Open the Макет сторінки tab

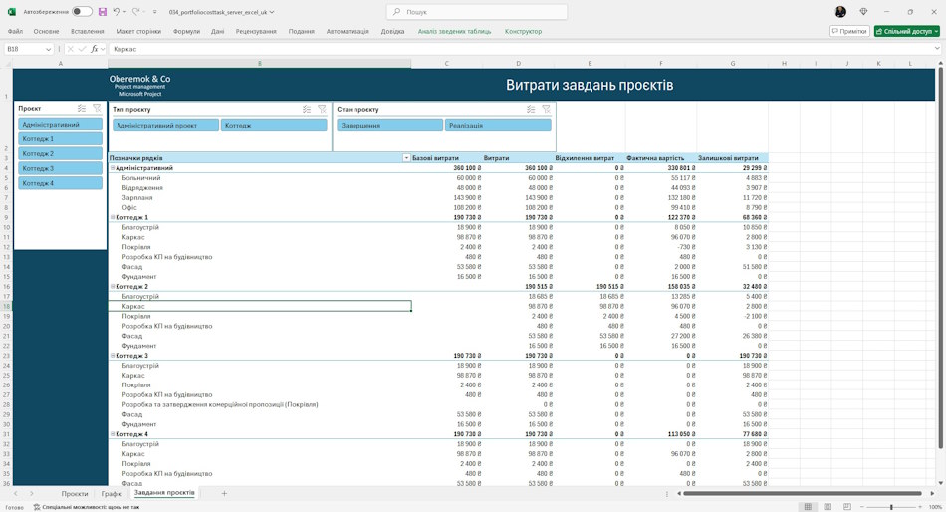click(138, 31)
